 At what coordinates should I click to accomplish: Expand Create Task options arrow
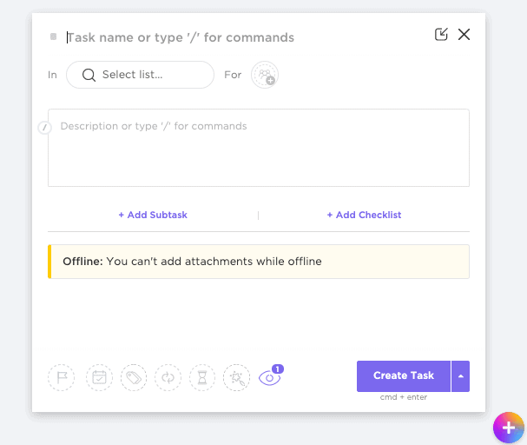coord(461,376)
